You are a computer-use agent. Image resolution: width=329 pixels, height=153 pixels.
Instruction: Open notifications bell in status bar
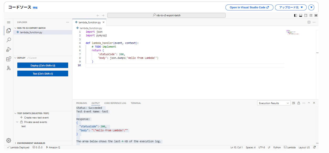tap(314, 147)
